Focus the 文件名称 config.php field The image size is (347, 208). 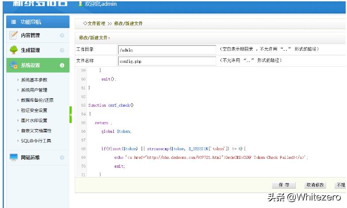[166, 61]
